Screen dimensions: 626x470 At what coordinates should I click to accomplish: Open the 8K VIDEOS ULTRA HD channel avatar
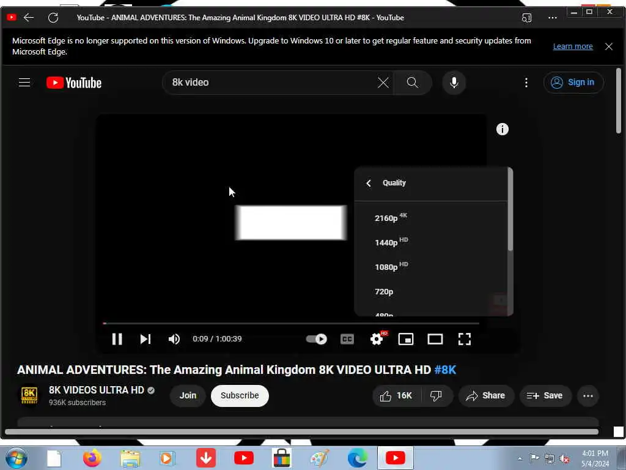[29, 395]
